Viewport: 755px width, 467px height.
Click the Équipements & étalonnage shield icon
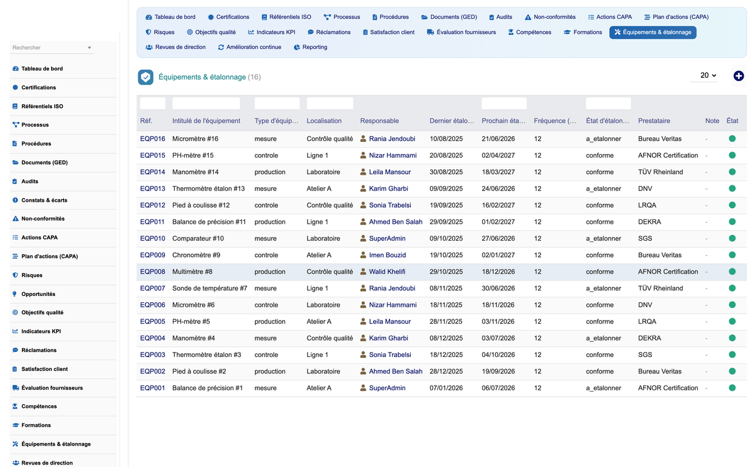point(145,77)
